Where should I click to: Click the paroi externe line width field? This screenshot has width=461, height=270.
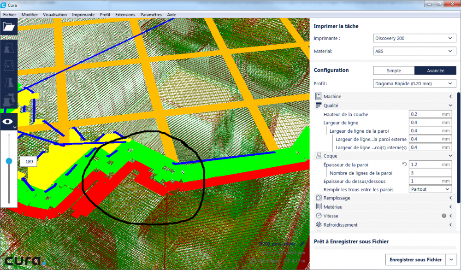click(x=431, y=139)
